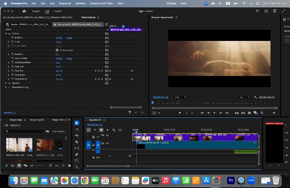This screenshot has height=188, width=290.
Task: Select the Pen tool
Action: coord(77,155)
